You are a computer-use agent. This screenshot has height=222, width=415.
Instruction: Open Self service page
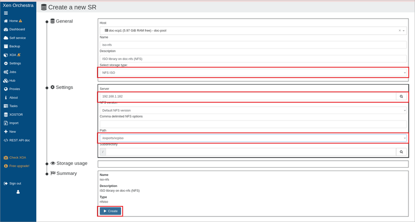pos(15,38)
